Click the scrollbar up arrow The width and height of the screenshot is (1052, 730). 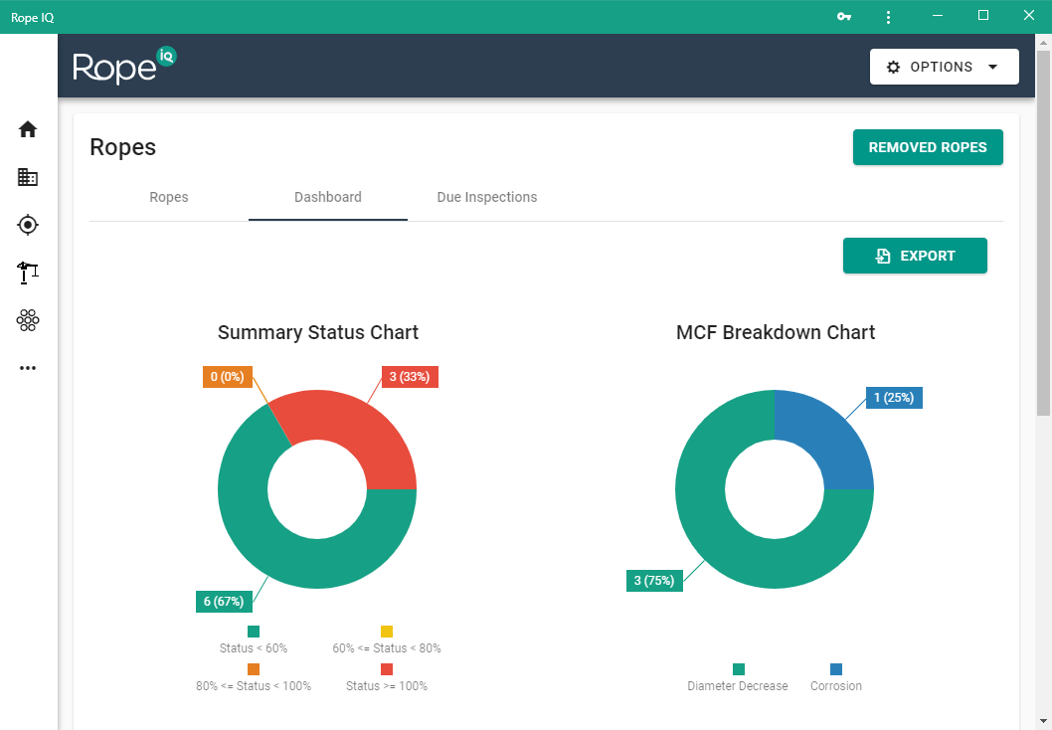tap(1043, 43)
